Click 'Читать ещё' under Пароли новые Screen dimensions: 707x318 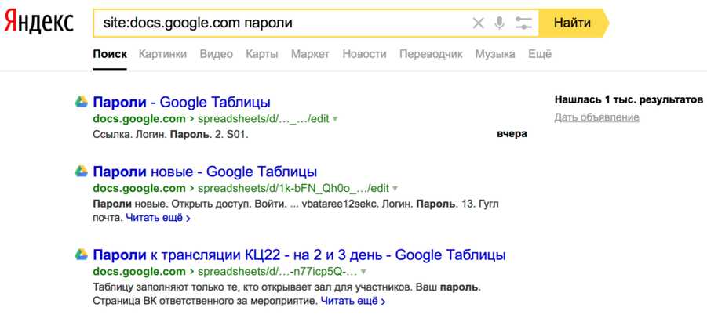pos(159,219)
